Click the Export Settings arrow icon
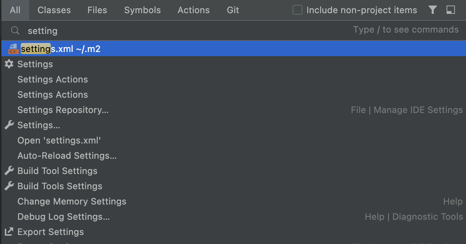Image resolution: width=466 pixels, height=244 pixels. click(9, 232)
